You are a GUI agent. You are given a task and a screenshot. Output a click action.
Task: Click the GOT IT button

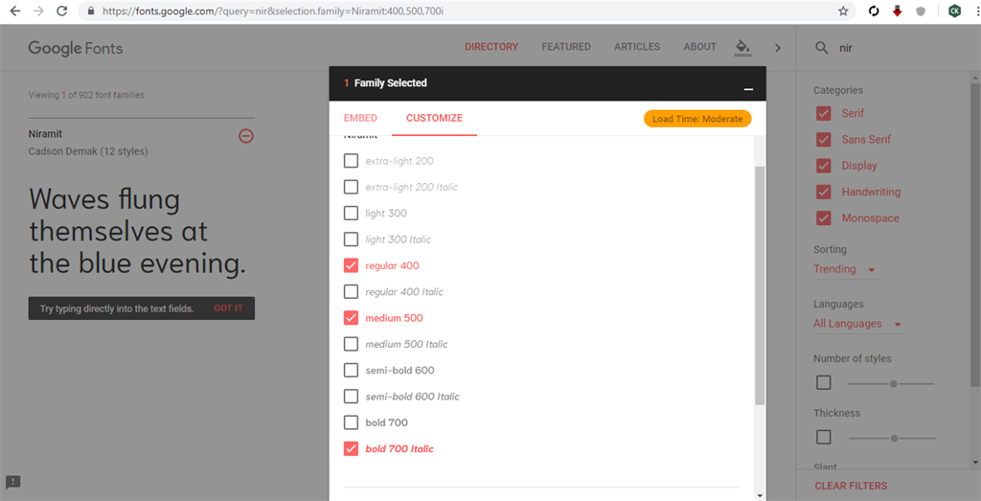point(228,308)
